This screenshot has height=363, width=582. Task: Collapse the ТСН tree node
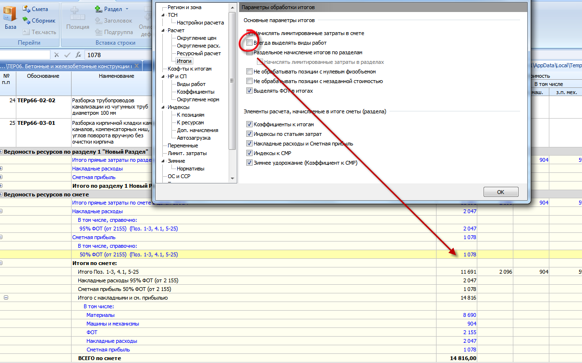[163, 15]
